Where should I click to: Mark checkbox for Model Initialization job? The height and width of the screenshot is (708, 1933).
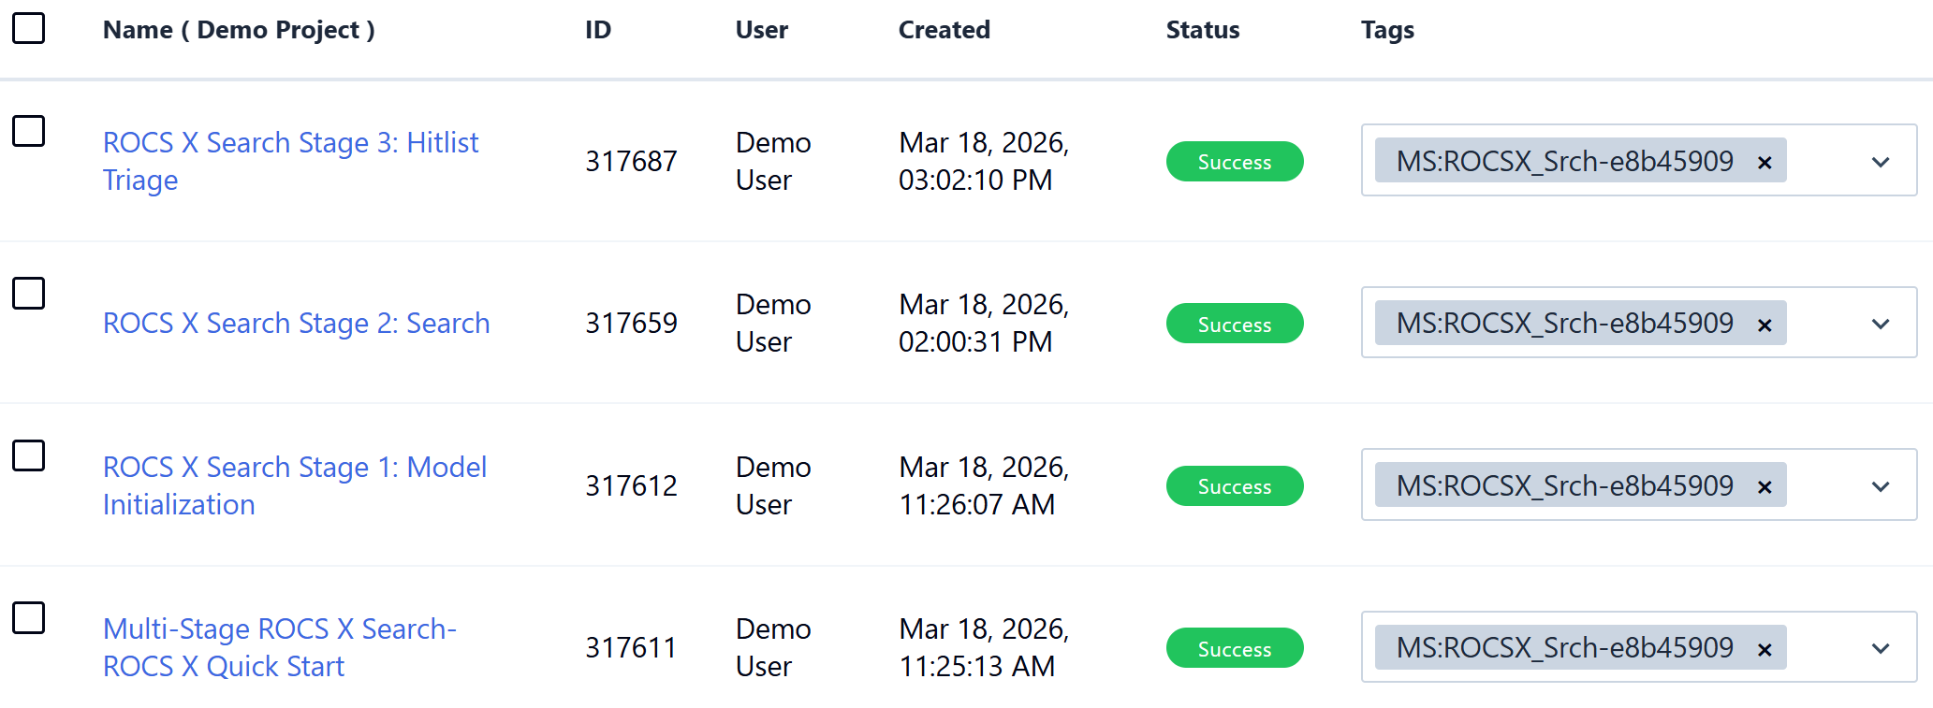[x=28, y=455]
